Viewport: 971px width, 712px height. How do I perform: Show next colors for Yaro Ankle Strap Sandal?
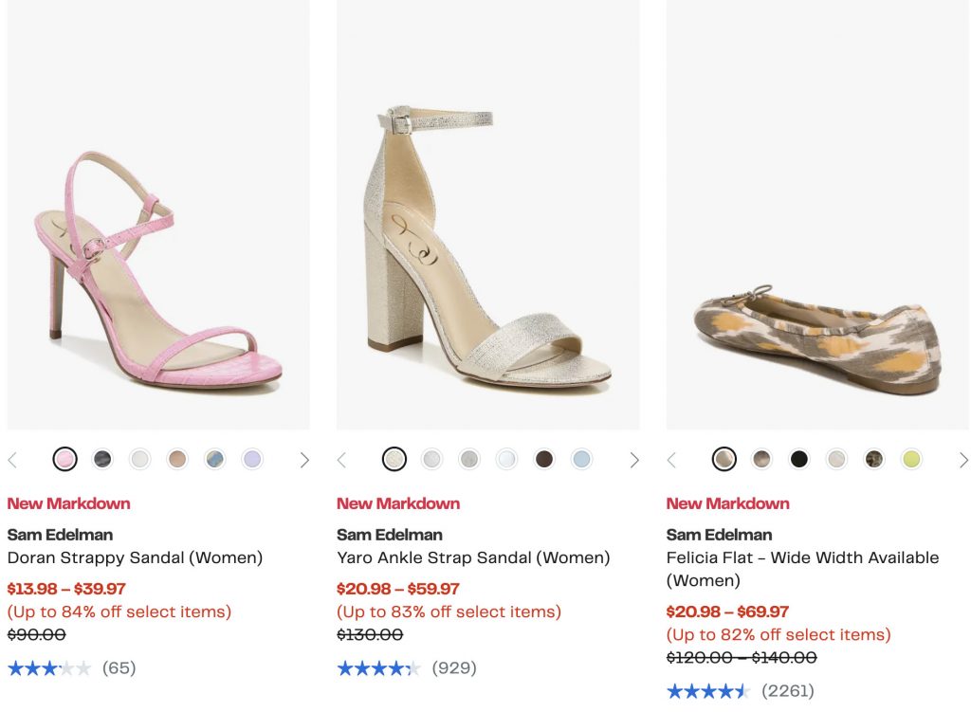click(634, 460)
